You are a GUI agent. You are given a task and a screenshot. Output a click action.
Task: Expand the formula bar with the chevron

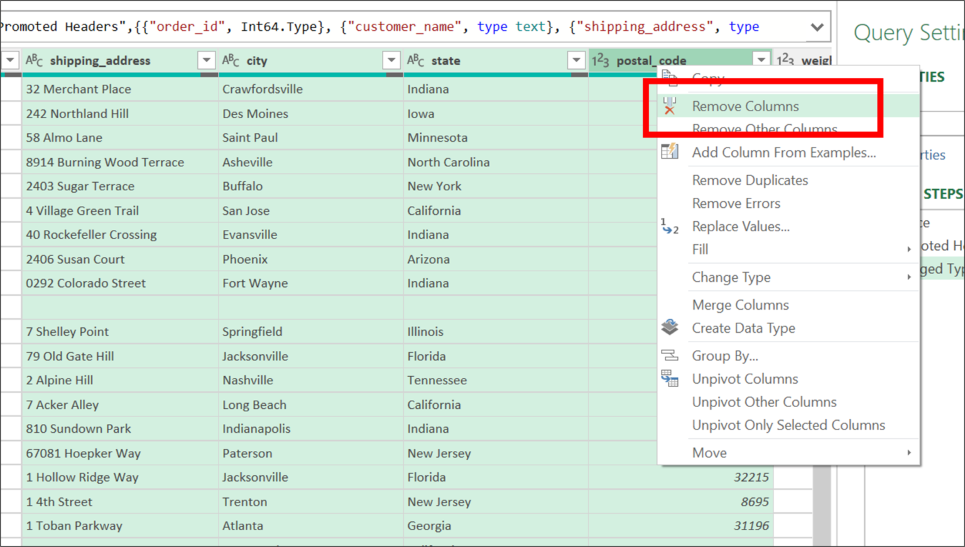click(x=817, y=27)
